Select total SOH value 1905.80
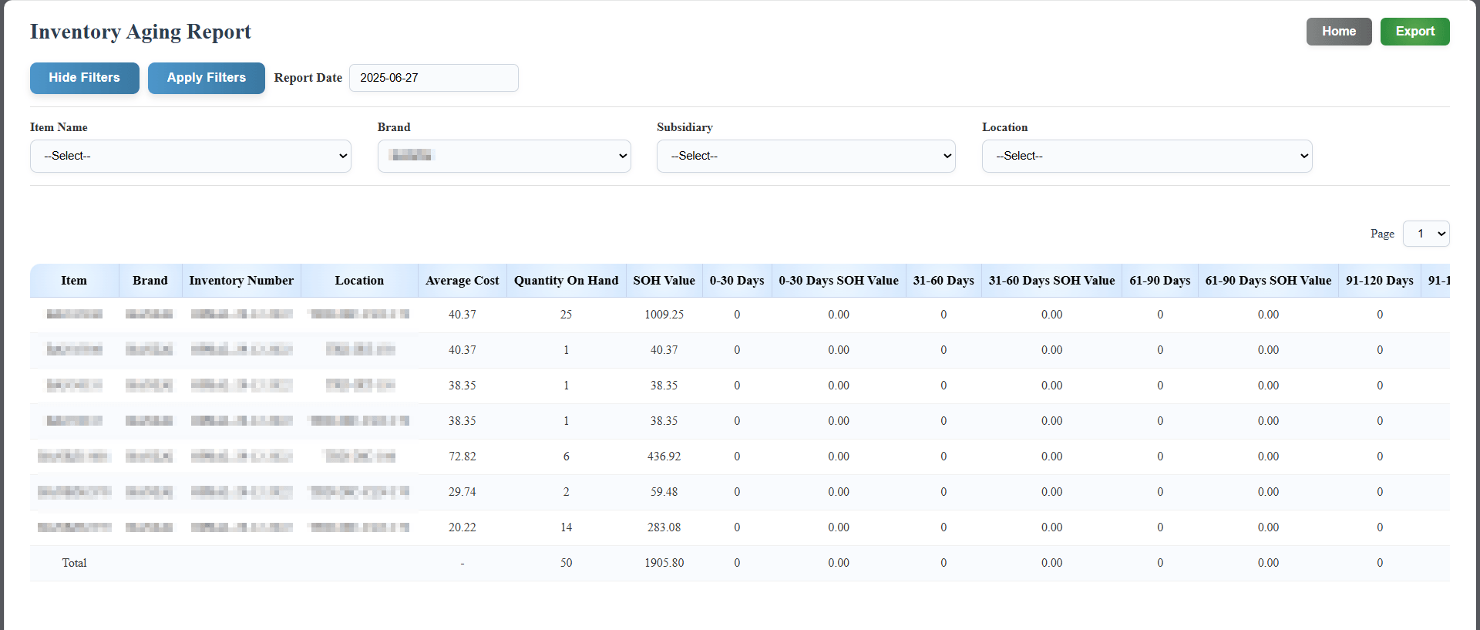Image resolution: width=1480 pixels, height=630 pixels. coord(664,563)
